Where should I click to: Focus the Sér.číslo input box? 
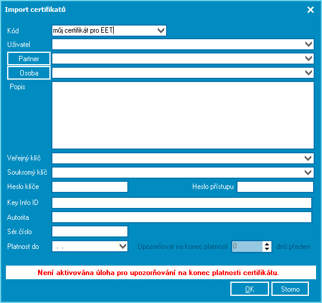pyautogui.click(x=90, y=232)
